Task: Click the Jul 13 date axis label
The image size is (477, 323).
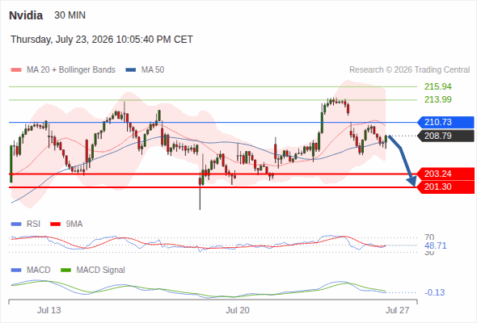Action: tap(49, 310)
